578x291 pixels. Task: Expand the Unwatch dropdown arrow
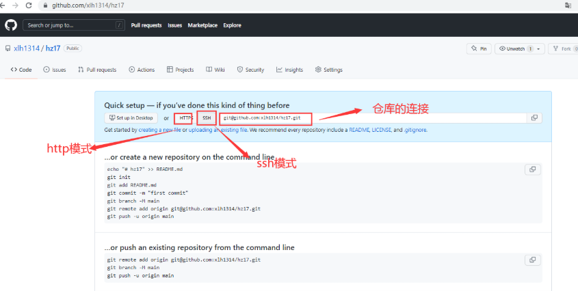click(x=538, y=48)
